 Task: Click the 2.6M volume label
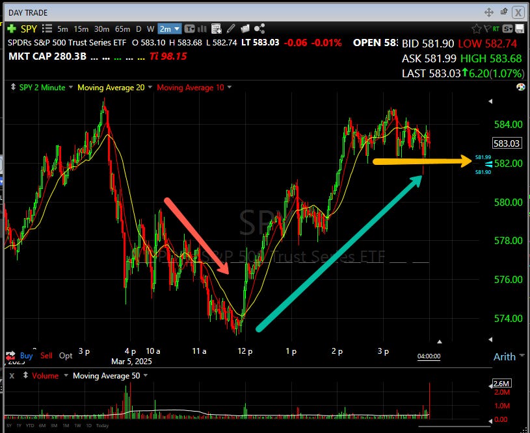[x=501, y=384]
